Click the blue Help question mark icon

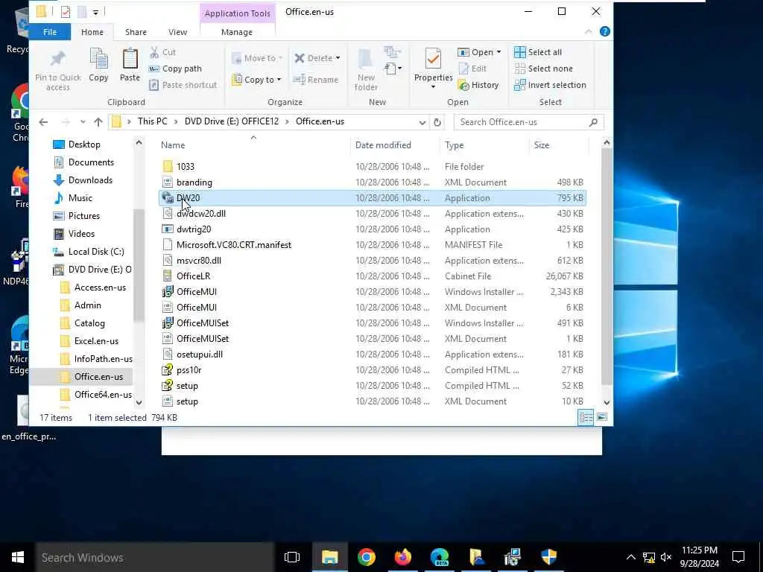(x=605, y=31)
